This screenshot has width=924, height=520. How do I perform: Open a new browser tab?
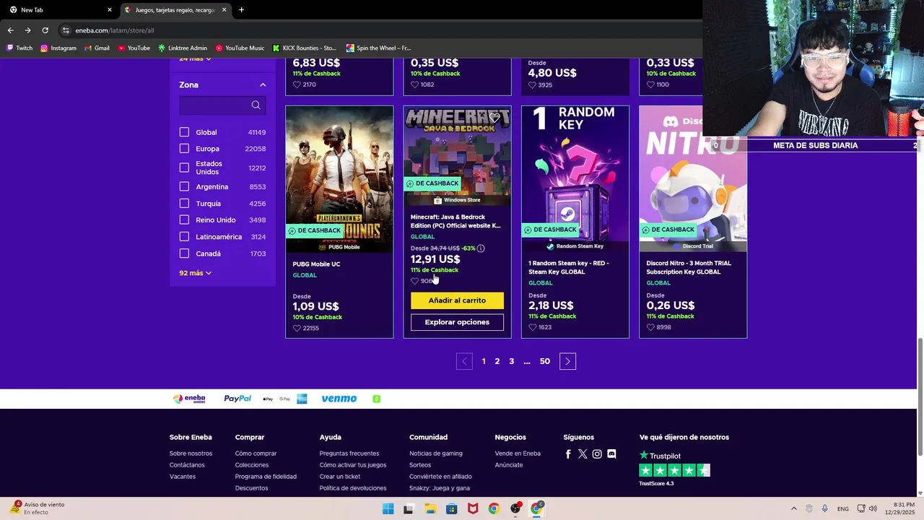click(x=241, y=9)
